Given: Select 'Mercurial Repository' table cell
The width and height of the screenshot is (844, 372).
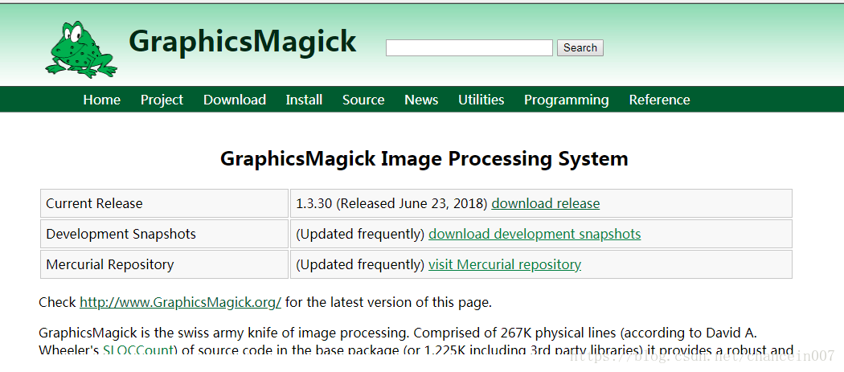Looking at the screenshot, I should [x=164, y=265].
